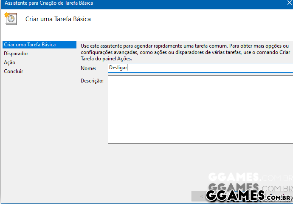Go to the Disparador step in sidebar
293x204 pixels.
point(16,54)
